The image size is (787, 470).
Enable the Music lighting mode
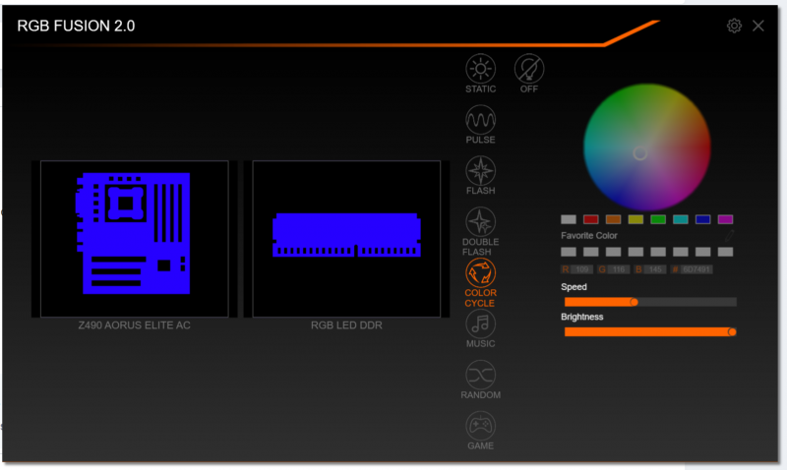click(x=481, y=324)
